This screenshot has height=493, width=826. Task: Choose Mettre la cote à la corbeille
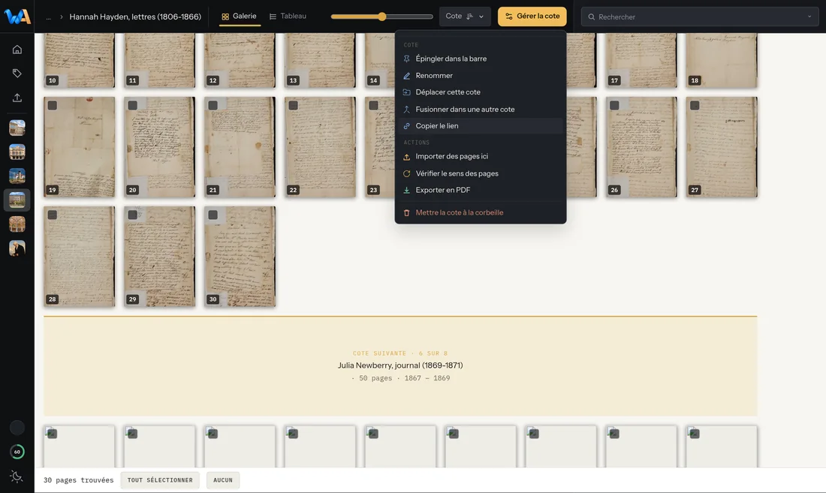(480, 212)
